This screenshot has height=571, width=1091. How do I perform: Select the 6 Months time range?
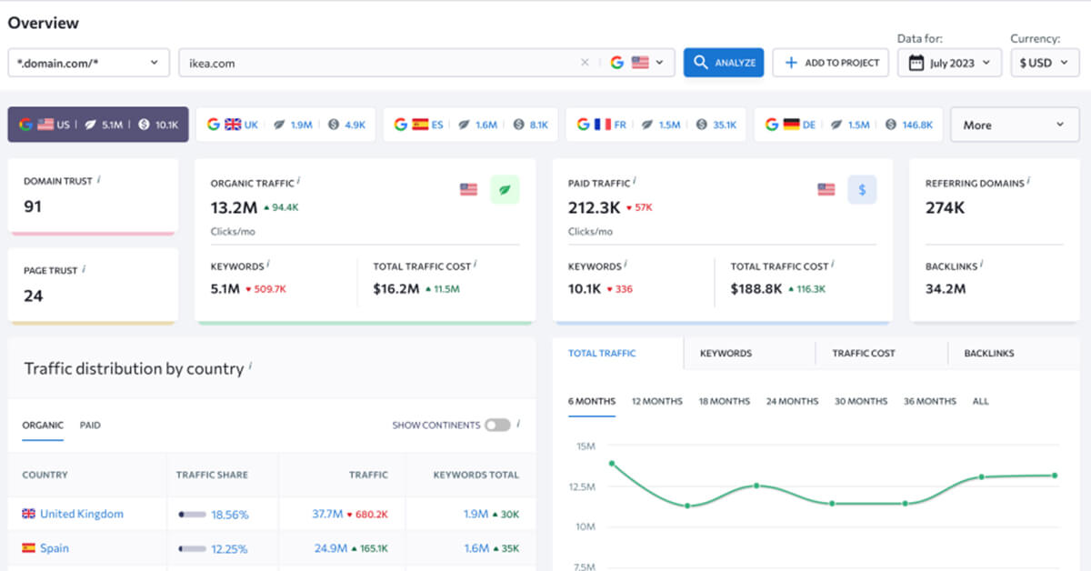click(x=592, y=401)
